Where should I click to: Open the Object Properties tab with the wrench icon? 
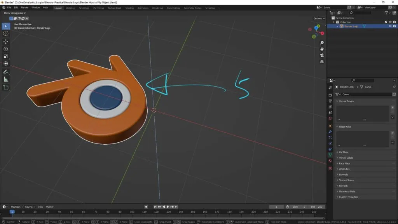[x=331, y=132]
